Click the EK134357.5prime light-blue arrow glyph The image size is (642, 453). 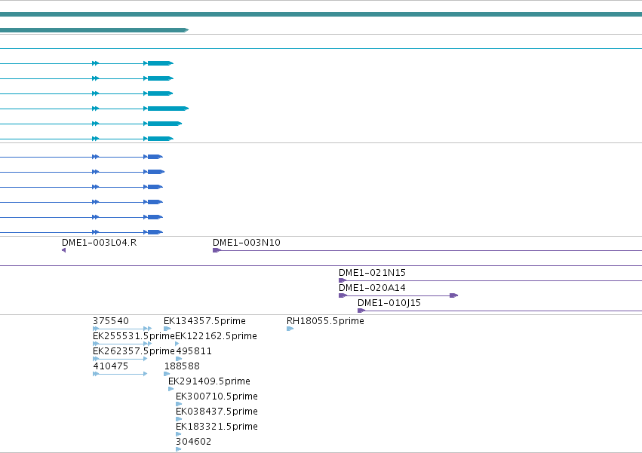coord(167,329)
